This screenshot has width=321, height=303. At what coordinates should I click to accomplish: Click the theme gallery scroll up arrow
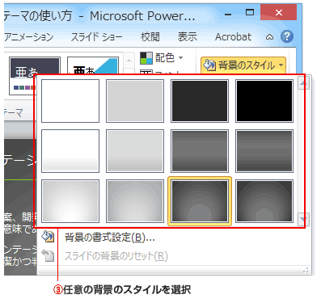click(x=129, y=61)
